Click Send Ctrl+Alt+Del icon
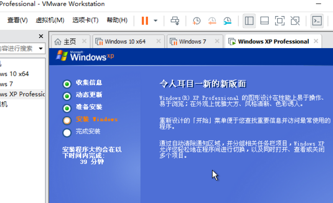This screenshot has width=333, height=203. tap(175, 20)
